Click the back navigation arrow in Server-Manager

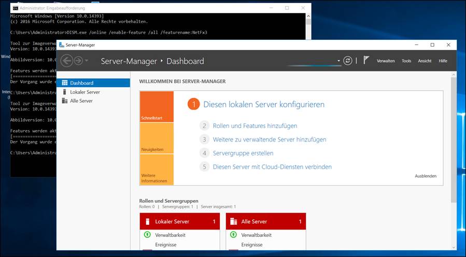pyautogui.click(x=66, y=61)
